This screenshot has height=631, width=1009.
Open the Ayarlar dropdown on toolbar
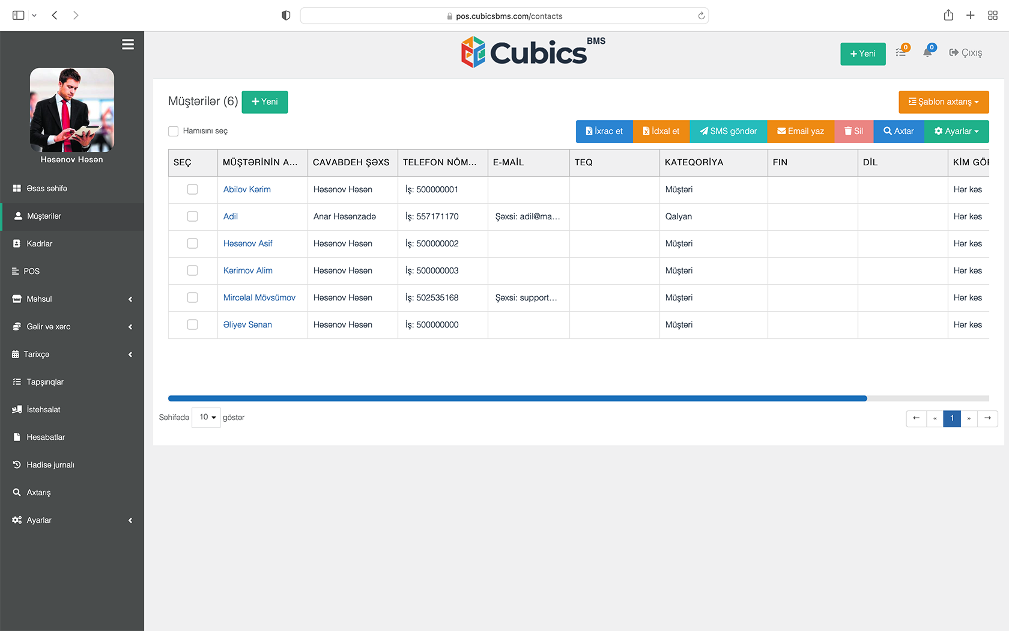click(956, 131)
